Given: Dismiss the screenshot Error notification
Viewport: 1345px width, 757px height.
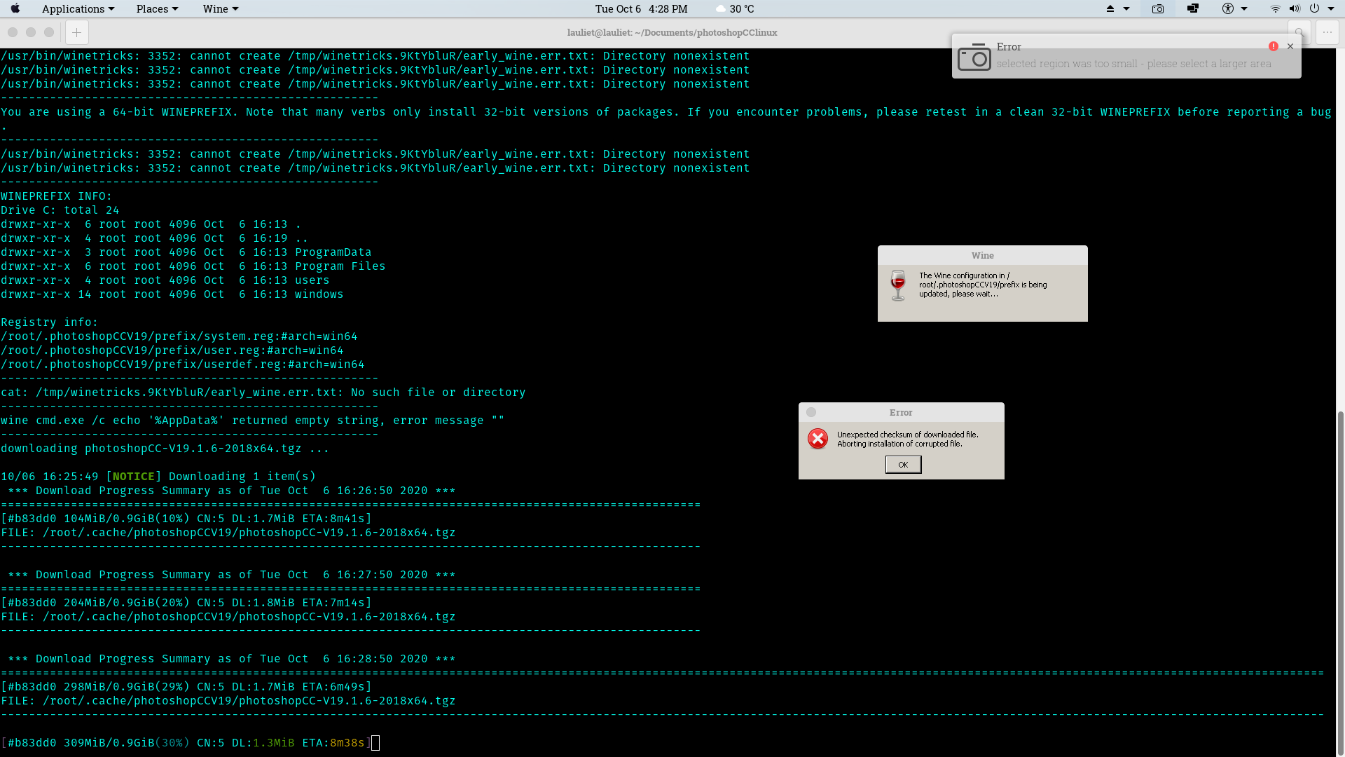Looking at the screenshot, I should click(1290, 46).
